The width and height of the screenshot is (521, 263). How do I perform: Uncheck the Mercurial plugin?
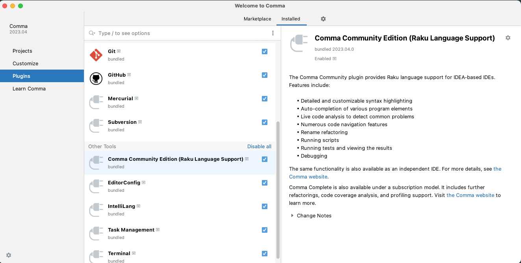coord(265,99)
